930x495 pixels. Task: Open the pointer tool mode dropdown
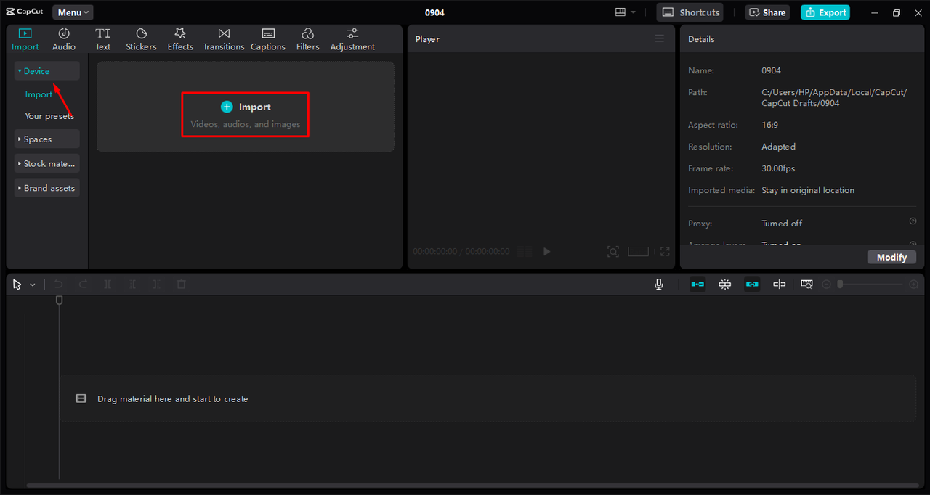pos(33,285)
